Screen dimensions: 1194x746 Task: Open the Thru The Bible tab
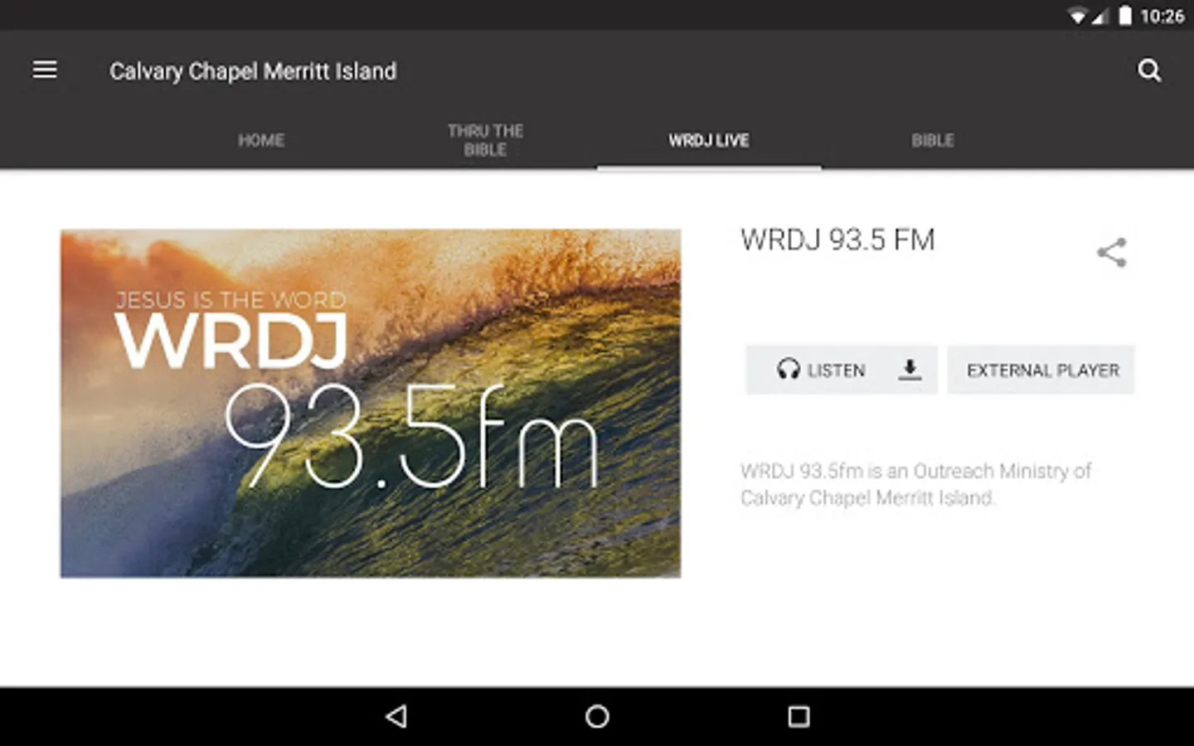click(x=485, y=140)
